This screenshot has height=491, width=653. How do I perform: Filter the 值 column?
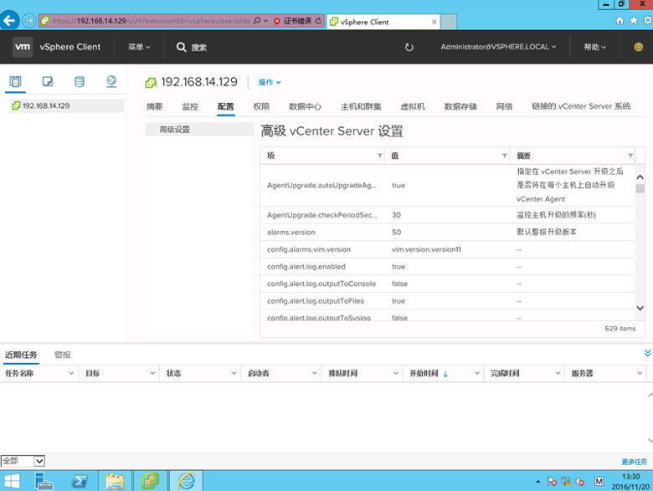(504, 156)
